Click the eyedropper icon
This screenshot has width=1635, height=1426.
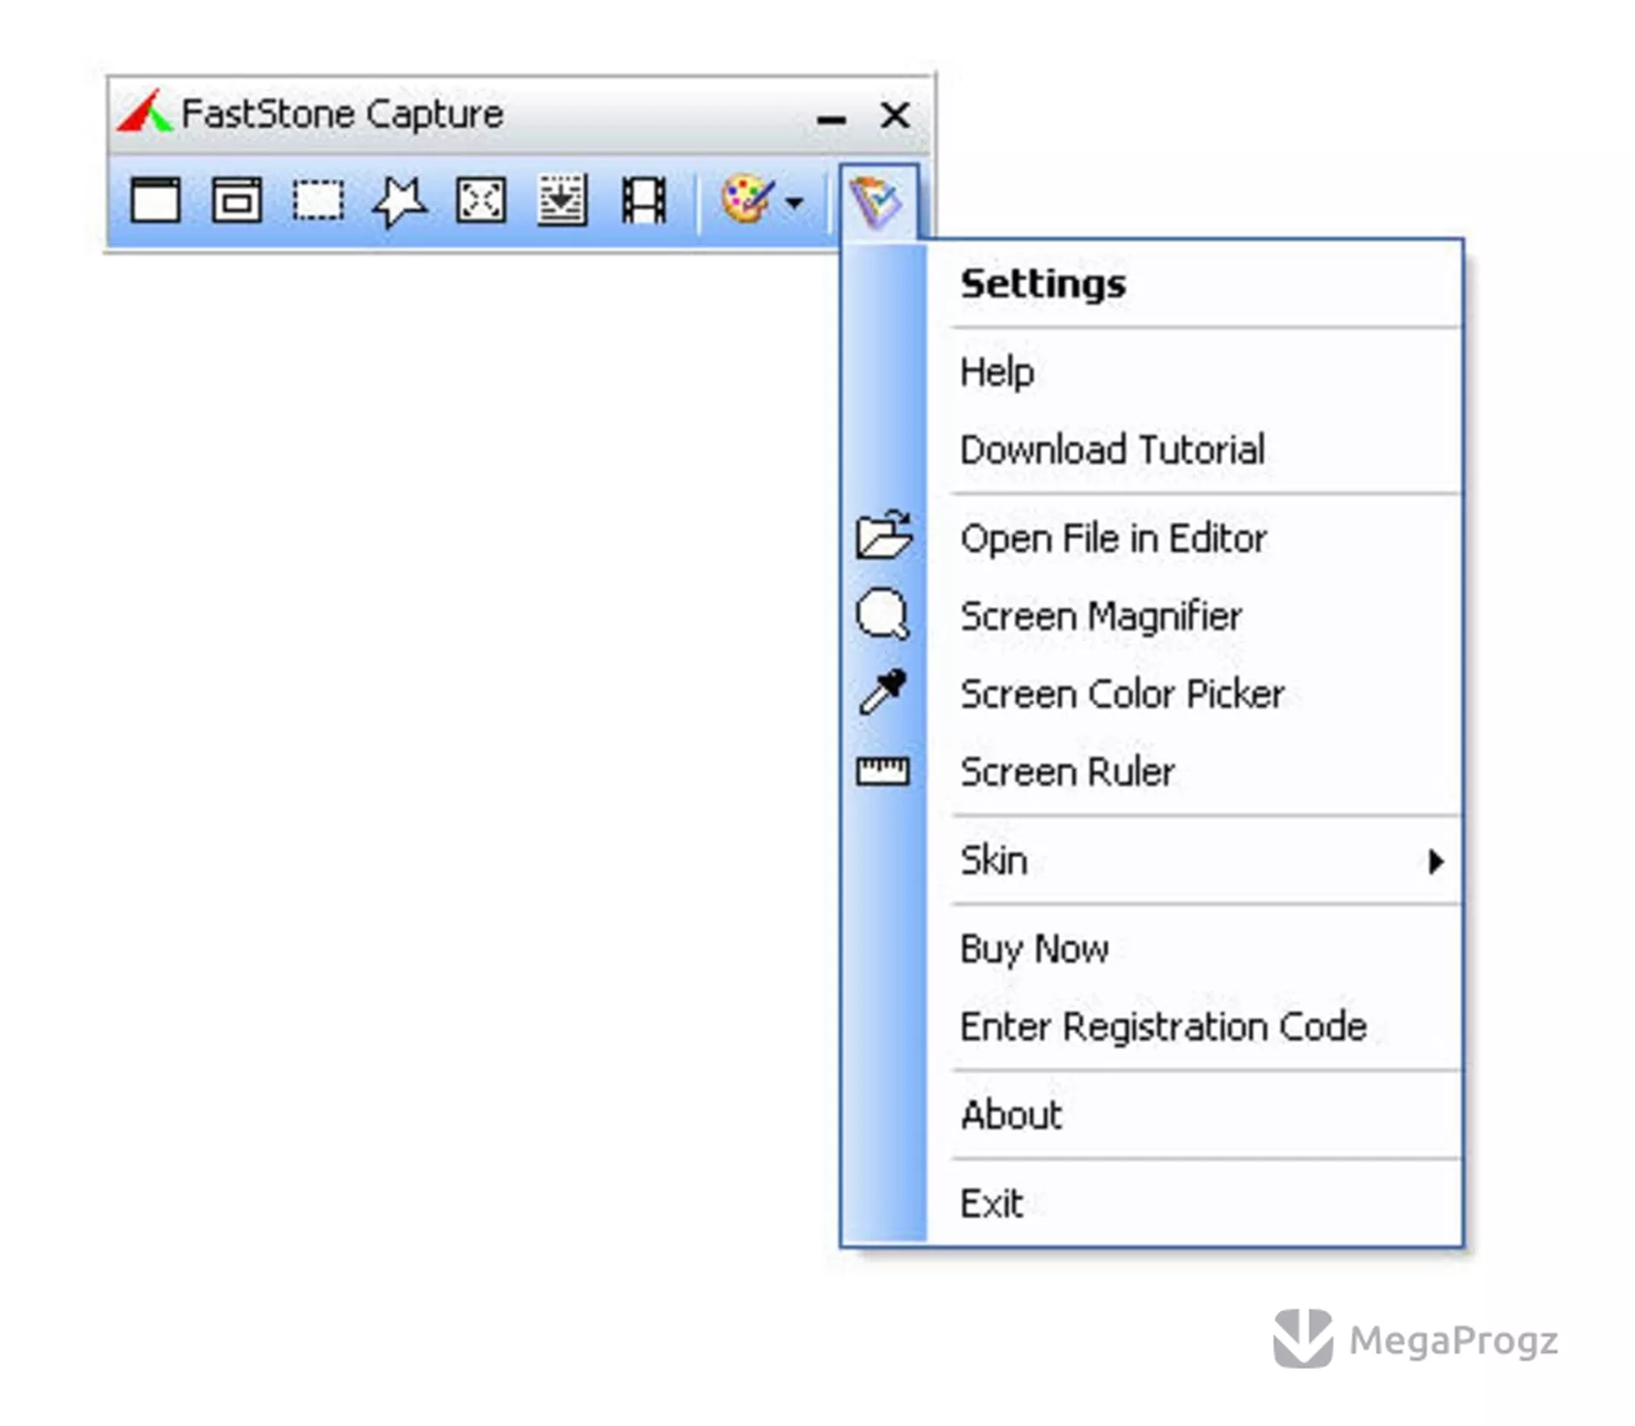[x=883, y=692]
